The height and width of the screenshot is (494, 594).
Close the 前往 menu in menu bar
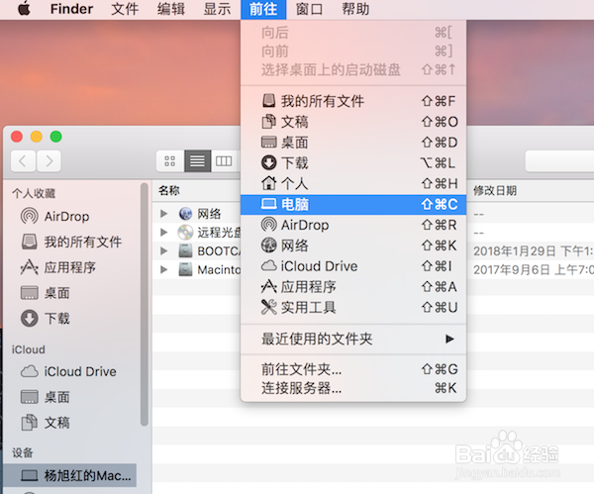pos(263,9)
